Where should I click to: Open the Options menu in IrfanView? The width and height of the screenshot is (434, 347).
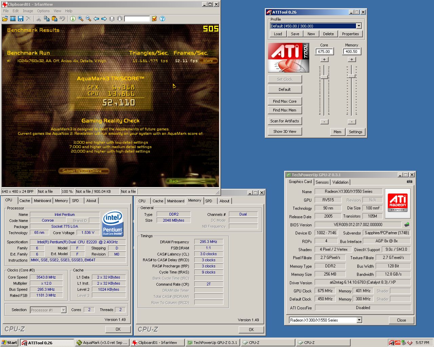[x=43, y=11]
